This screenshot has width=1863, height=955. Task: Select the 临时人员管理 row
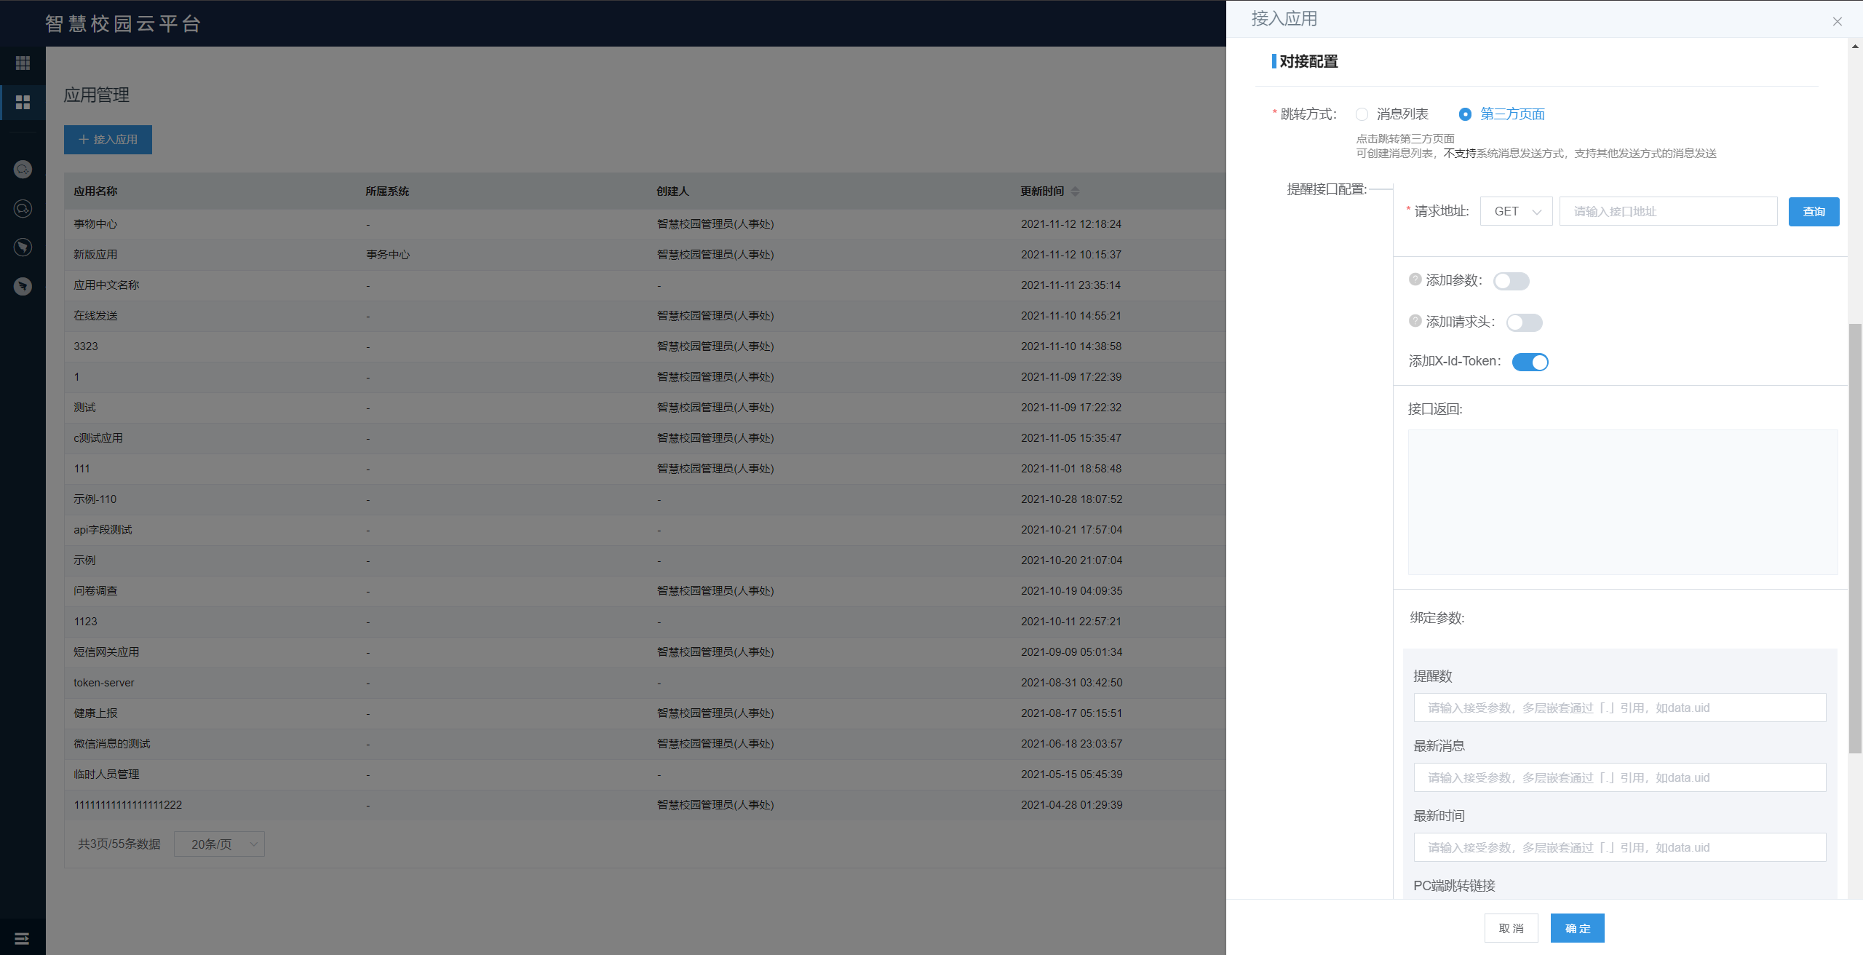click(x=645, y=774)
